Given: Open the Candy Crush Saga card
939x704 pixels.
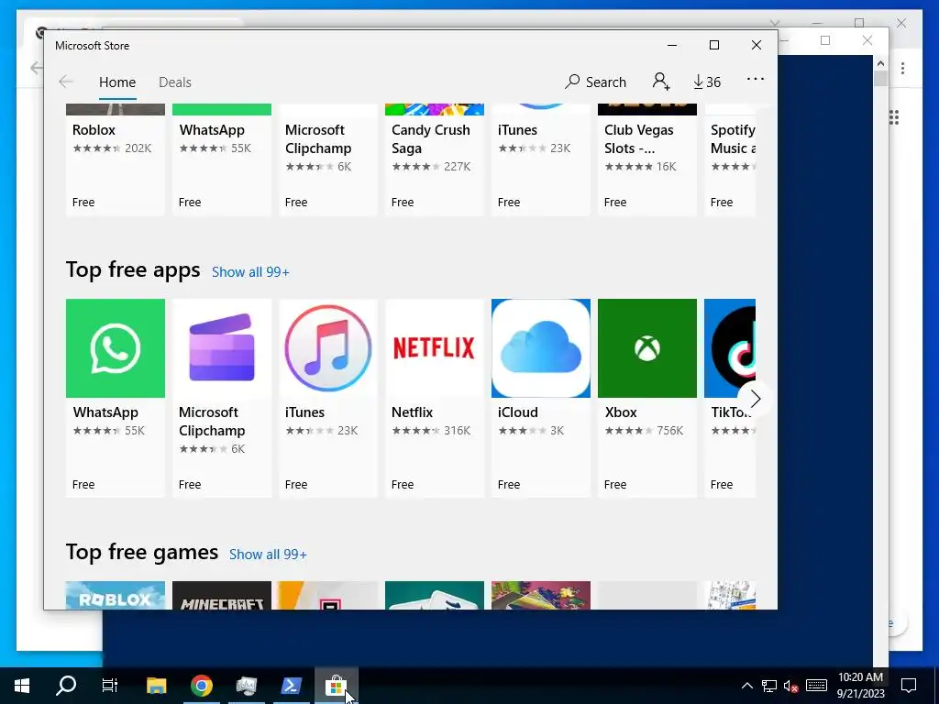Looking at the screenshot, I should (x=434, y=159).
